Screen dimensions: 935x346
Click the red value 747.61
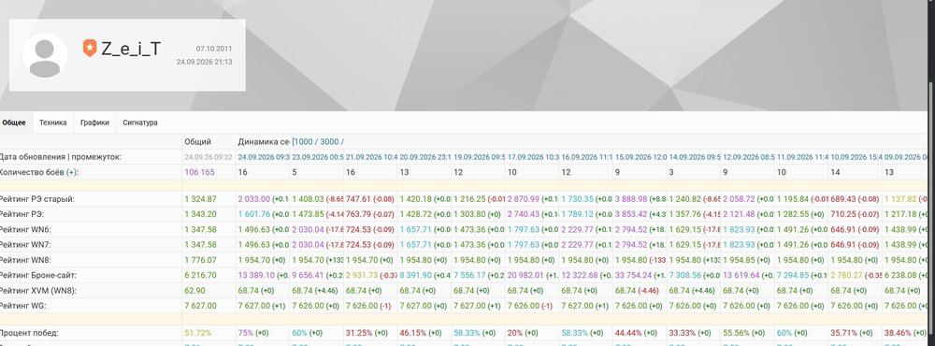[358, 199]
